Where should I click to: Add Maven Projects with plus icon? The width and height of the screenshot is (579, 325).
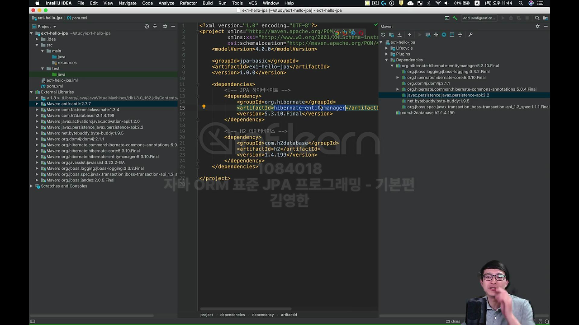pyautogui.click(x=409, y=35)
